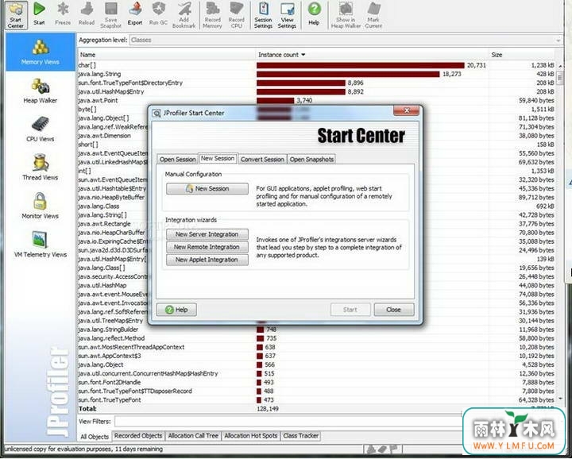572x459 pixels.
Task: Click the New Applet Integration button
Action: pos(207,260)
